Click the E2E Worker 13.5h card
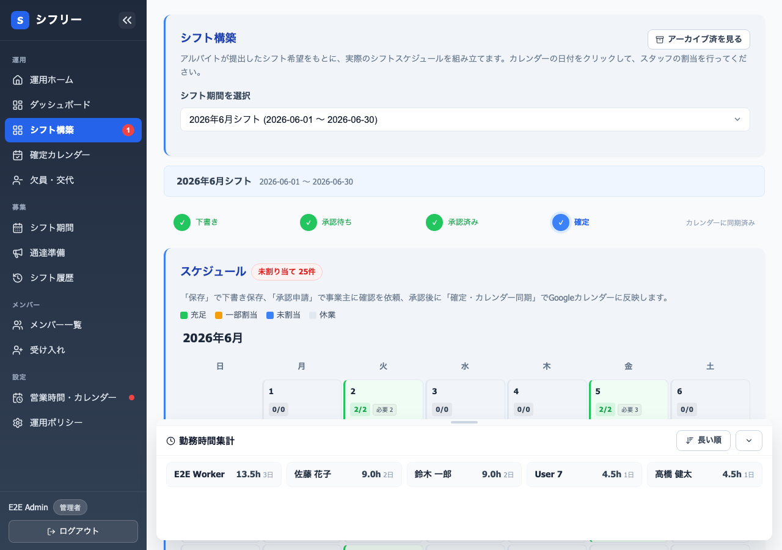The width and height of the screenshot is (782, 550). [224, 474]
